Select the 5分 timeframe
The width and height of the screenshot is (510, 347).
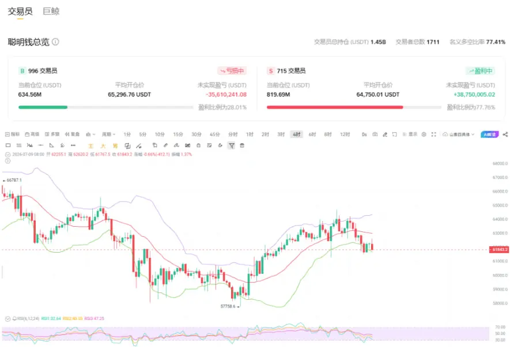pos(142,134)
